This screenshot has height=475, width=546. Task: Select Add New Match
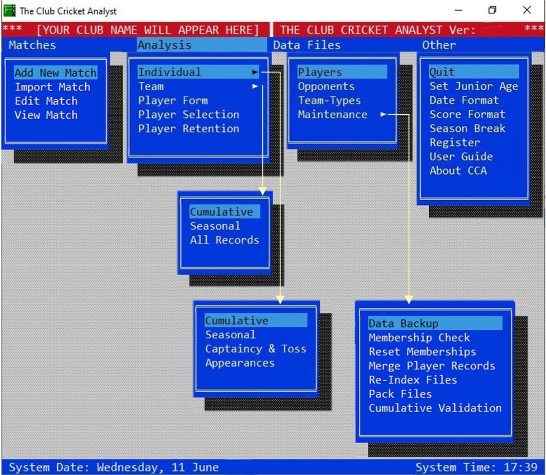pyautogui.click(x=55, y=73)
